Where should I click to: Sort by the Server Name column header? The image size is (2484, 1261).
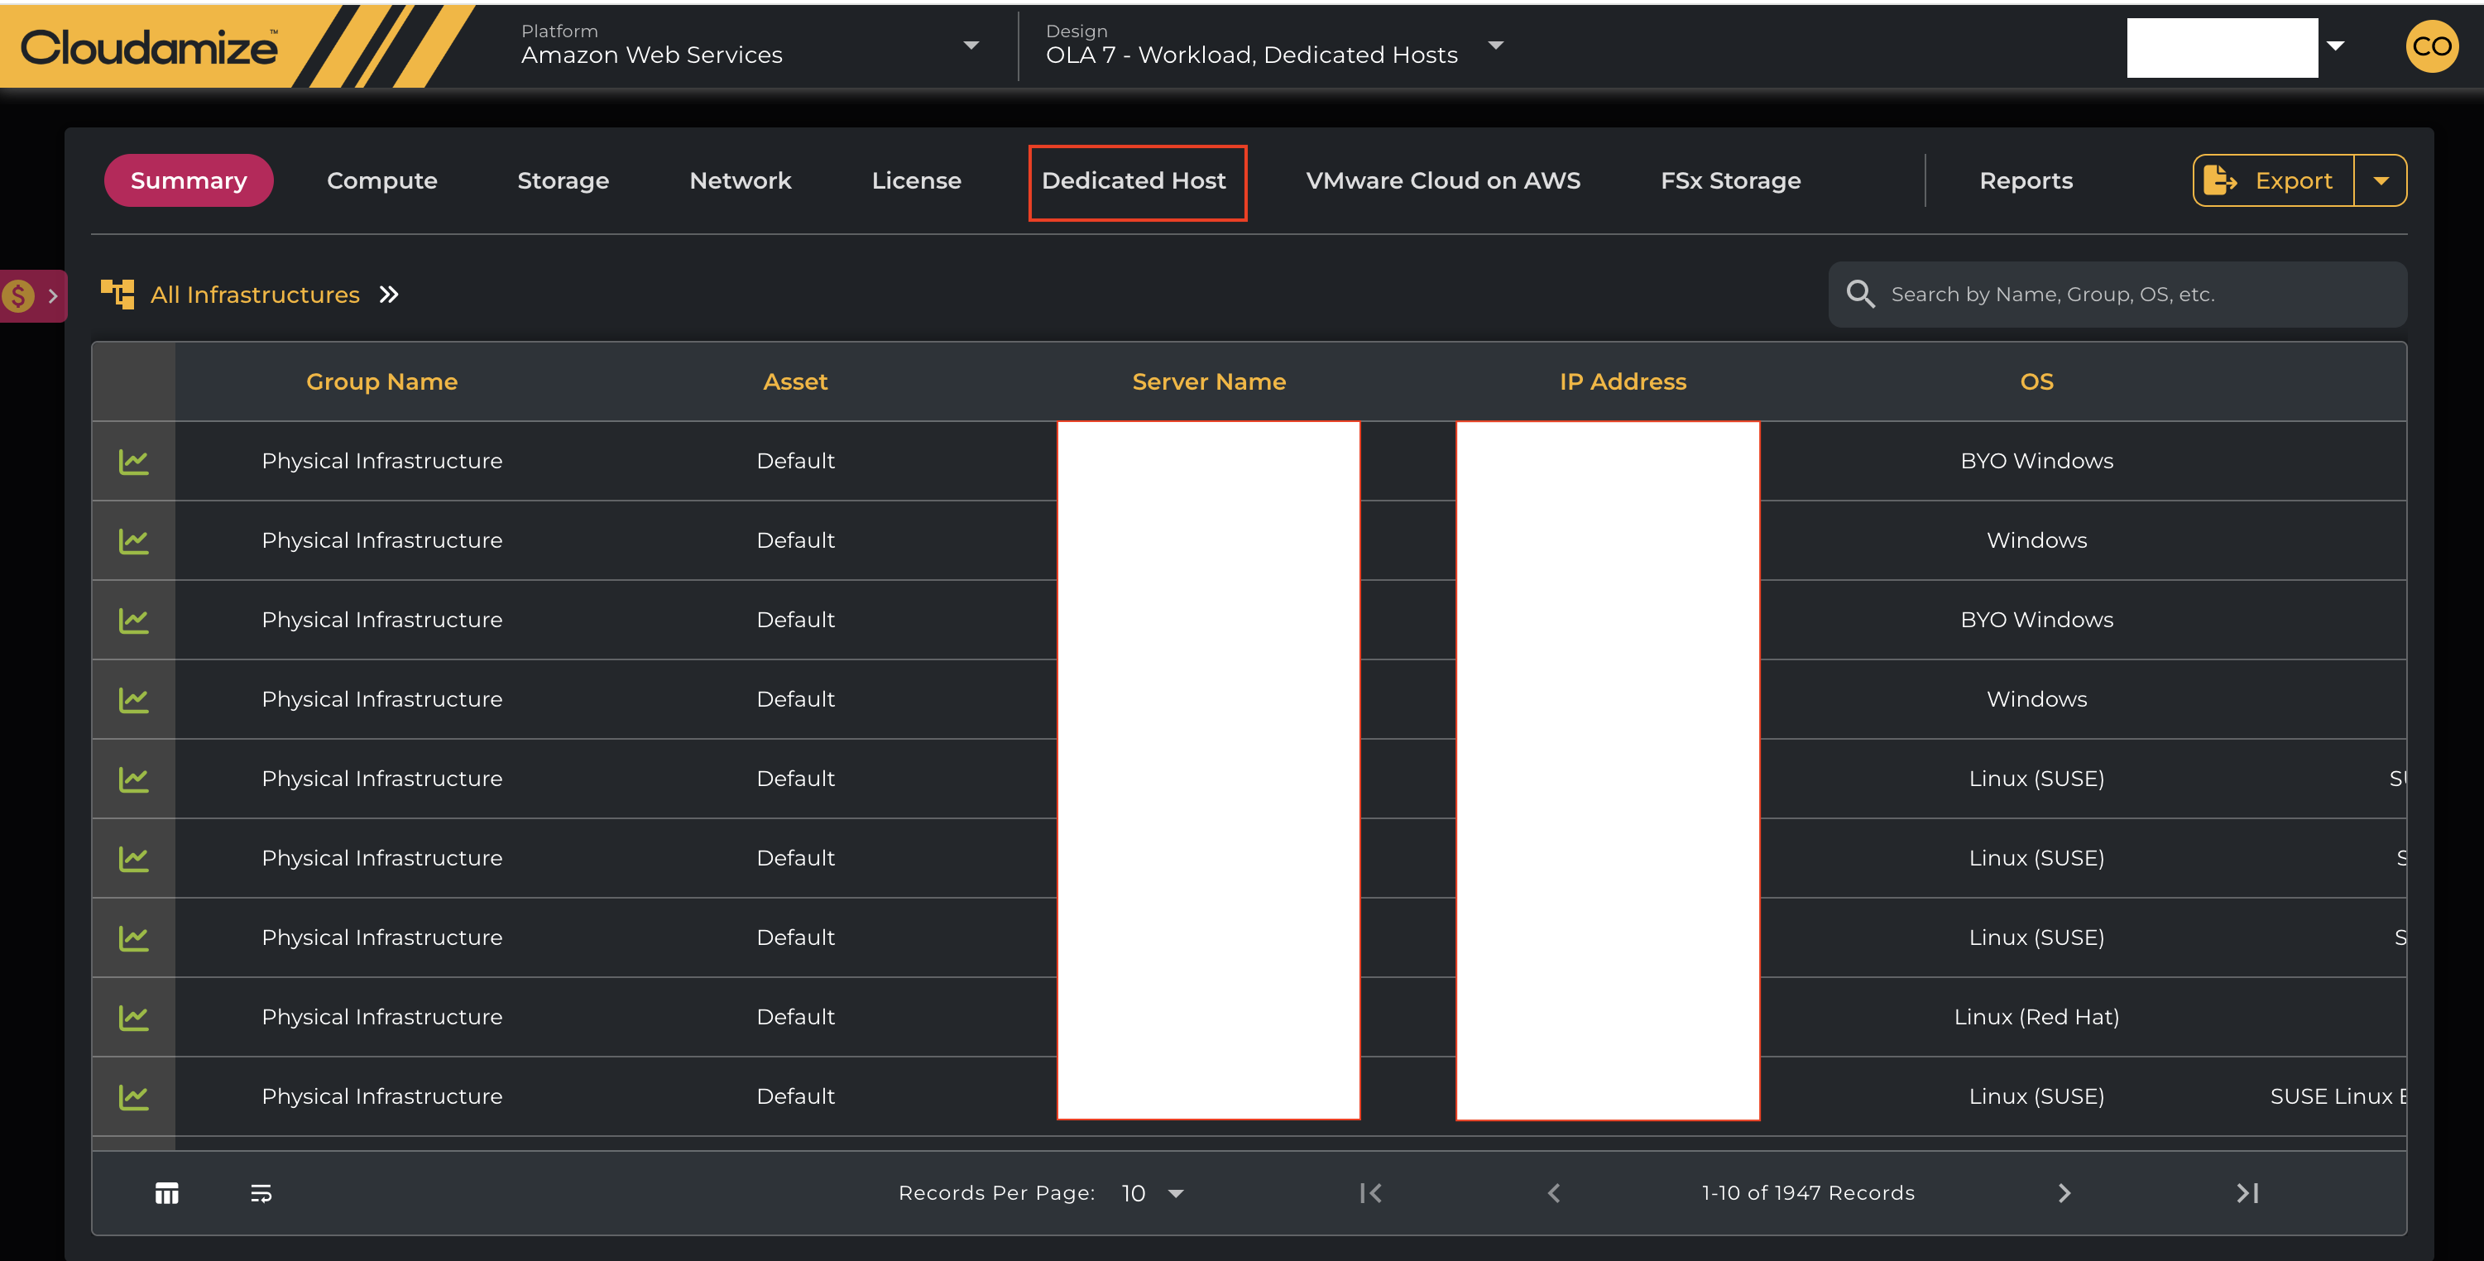tap(1209, 381)
